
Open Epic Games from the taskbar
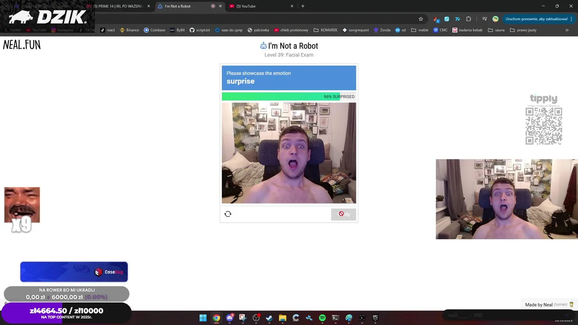click(375, 318)
